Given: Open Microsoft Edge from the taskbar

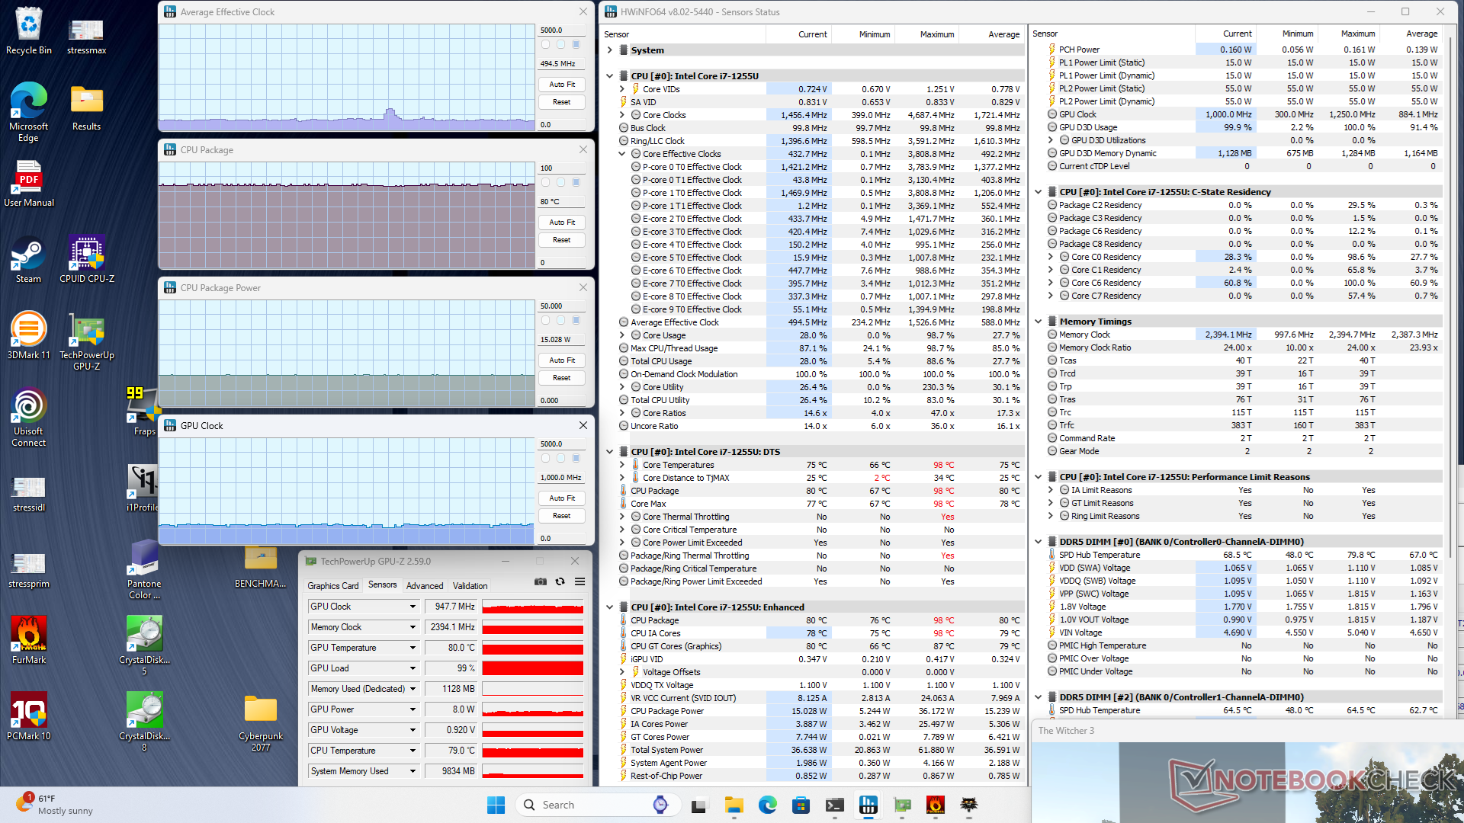Looking at the screenshot, I should pos(767,805).
